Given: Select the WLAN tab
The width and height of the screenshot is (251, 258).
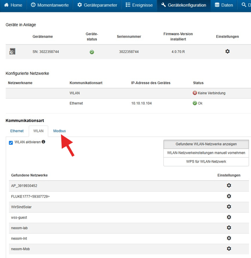Looking at the screenshot, I should click(x=39, y=131).
